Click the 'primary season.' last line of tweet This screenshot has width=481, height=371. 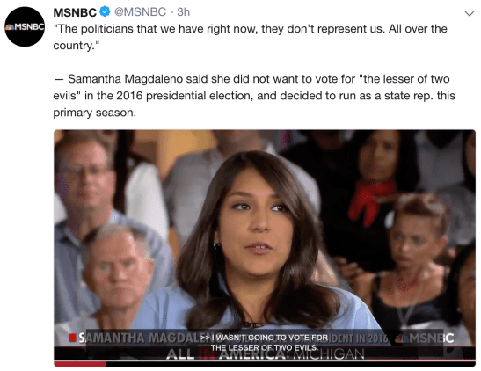94,113
